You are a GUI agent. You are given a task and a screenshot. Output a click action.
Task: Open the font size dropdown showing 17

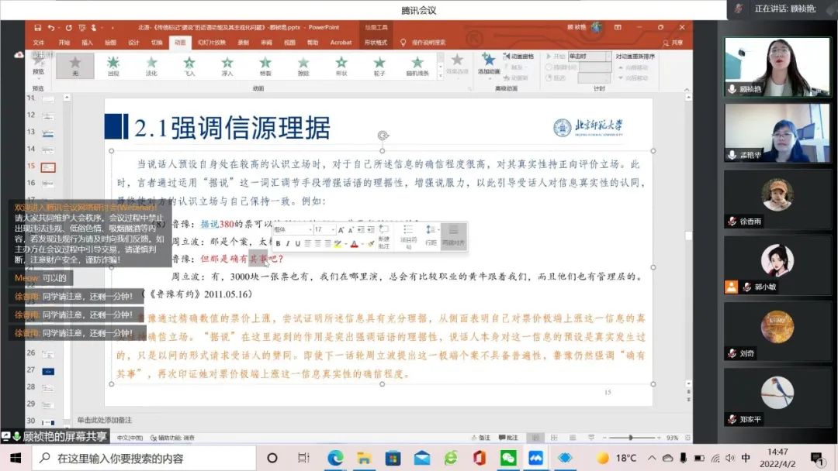[324, 230]
